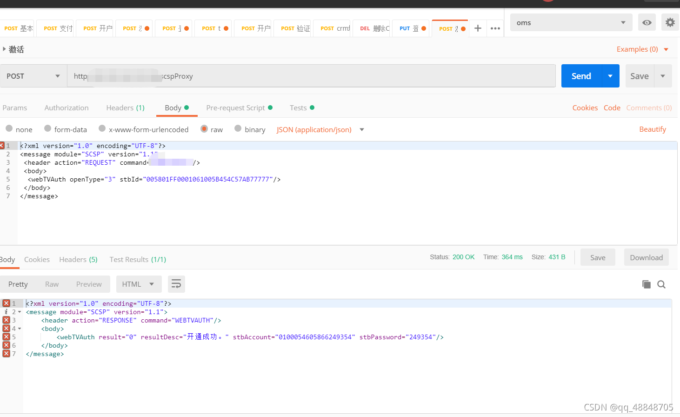
Task: Click error marker on request line 1
Action: coord(1,146)
